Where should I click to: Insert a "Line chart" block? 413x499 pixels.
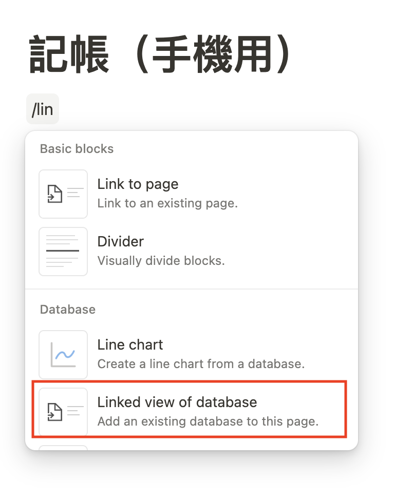tap(130, 345)
